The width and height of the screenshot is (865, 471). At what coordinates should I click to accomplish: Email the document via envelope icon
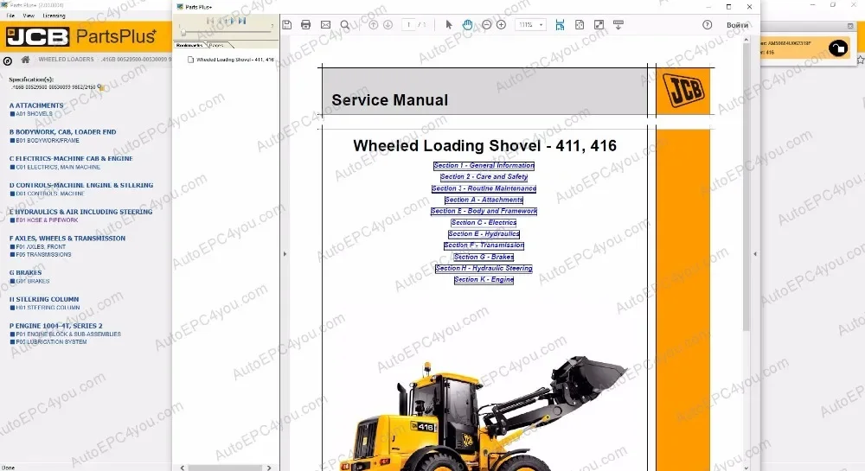pyautogui.click(x=325, y=25)
